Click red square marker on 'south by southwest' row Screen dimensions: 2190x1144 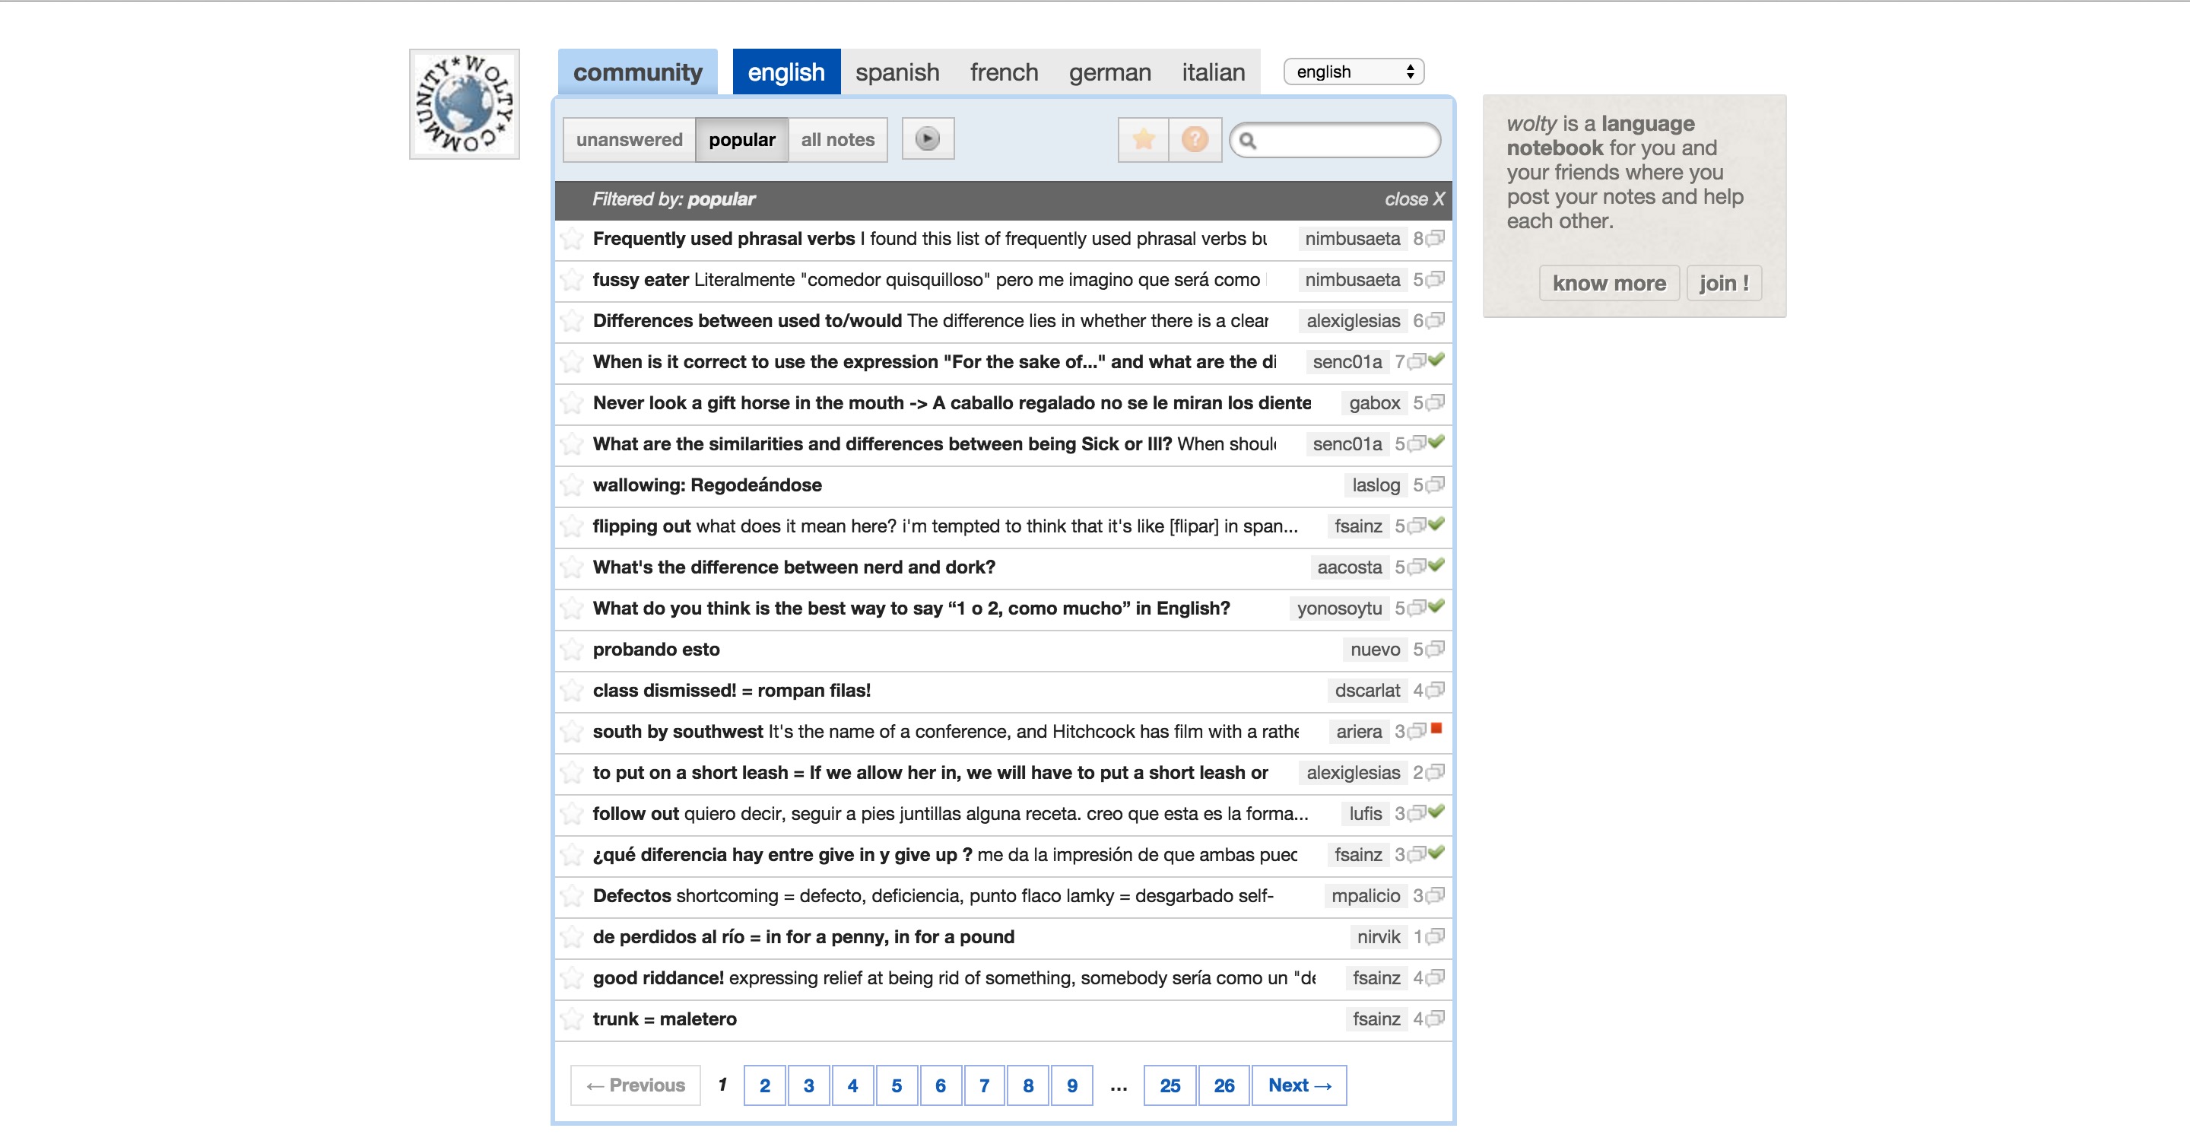[x=1436, y=728]
